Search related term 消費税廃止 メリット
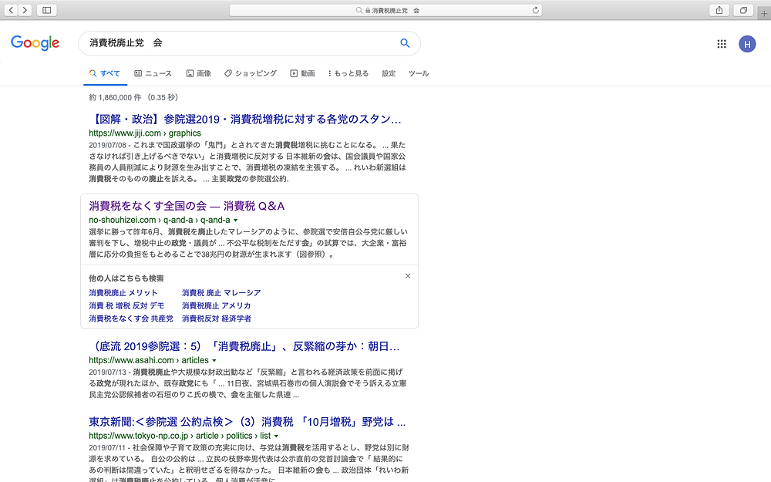Screen dimensions: 771x482 tap(123, 292)
